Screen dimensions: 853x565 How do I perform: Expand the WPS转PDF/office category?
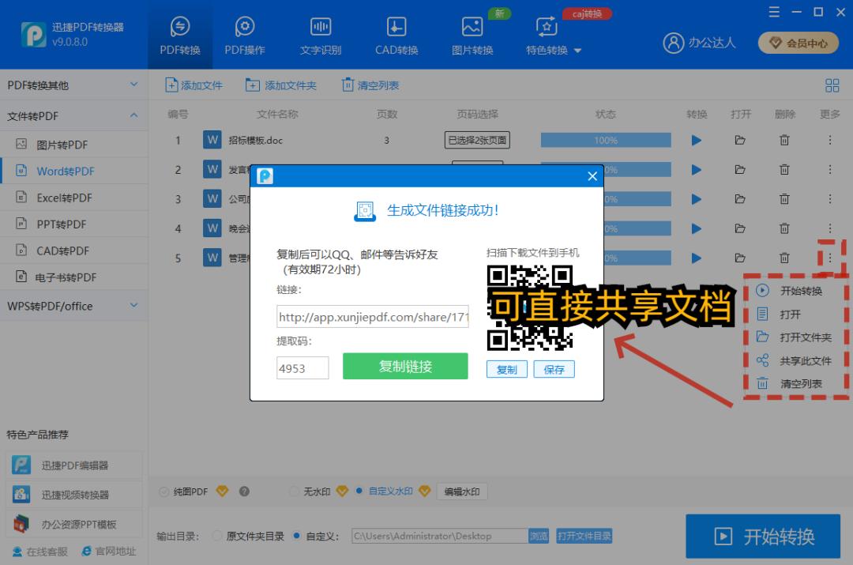click(x=74, y=306)
